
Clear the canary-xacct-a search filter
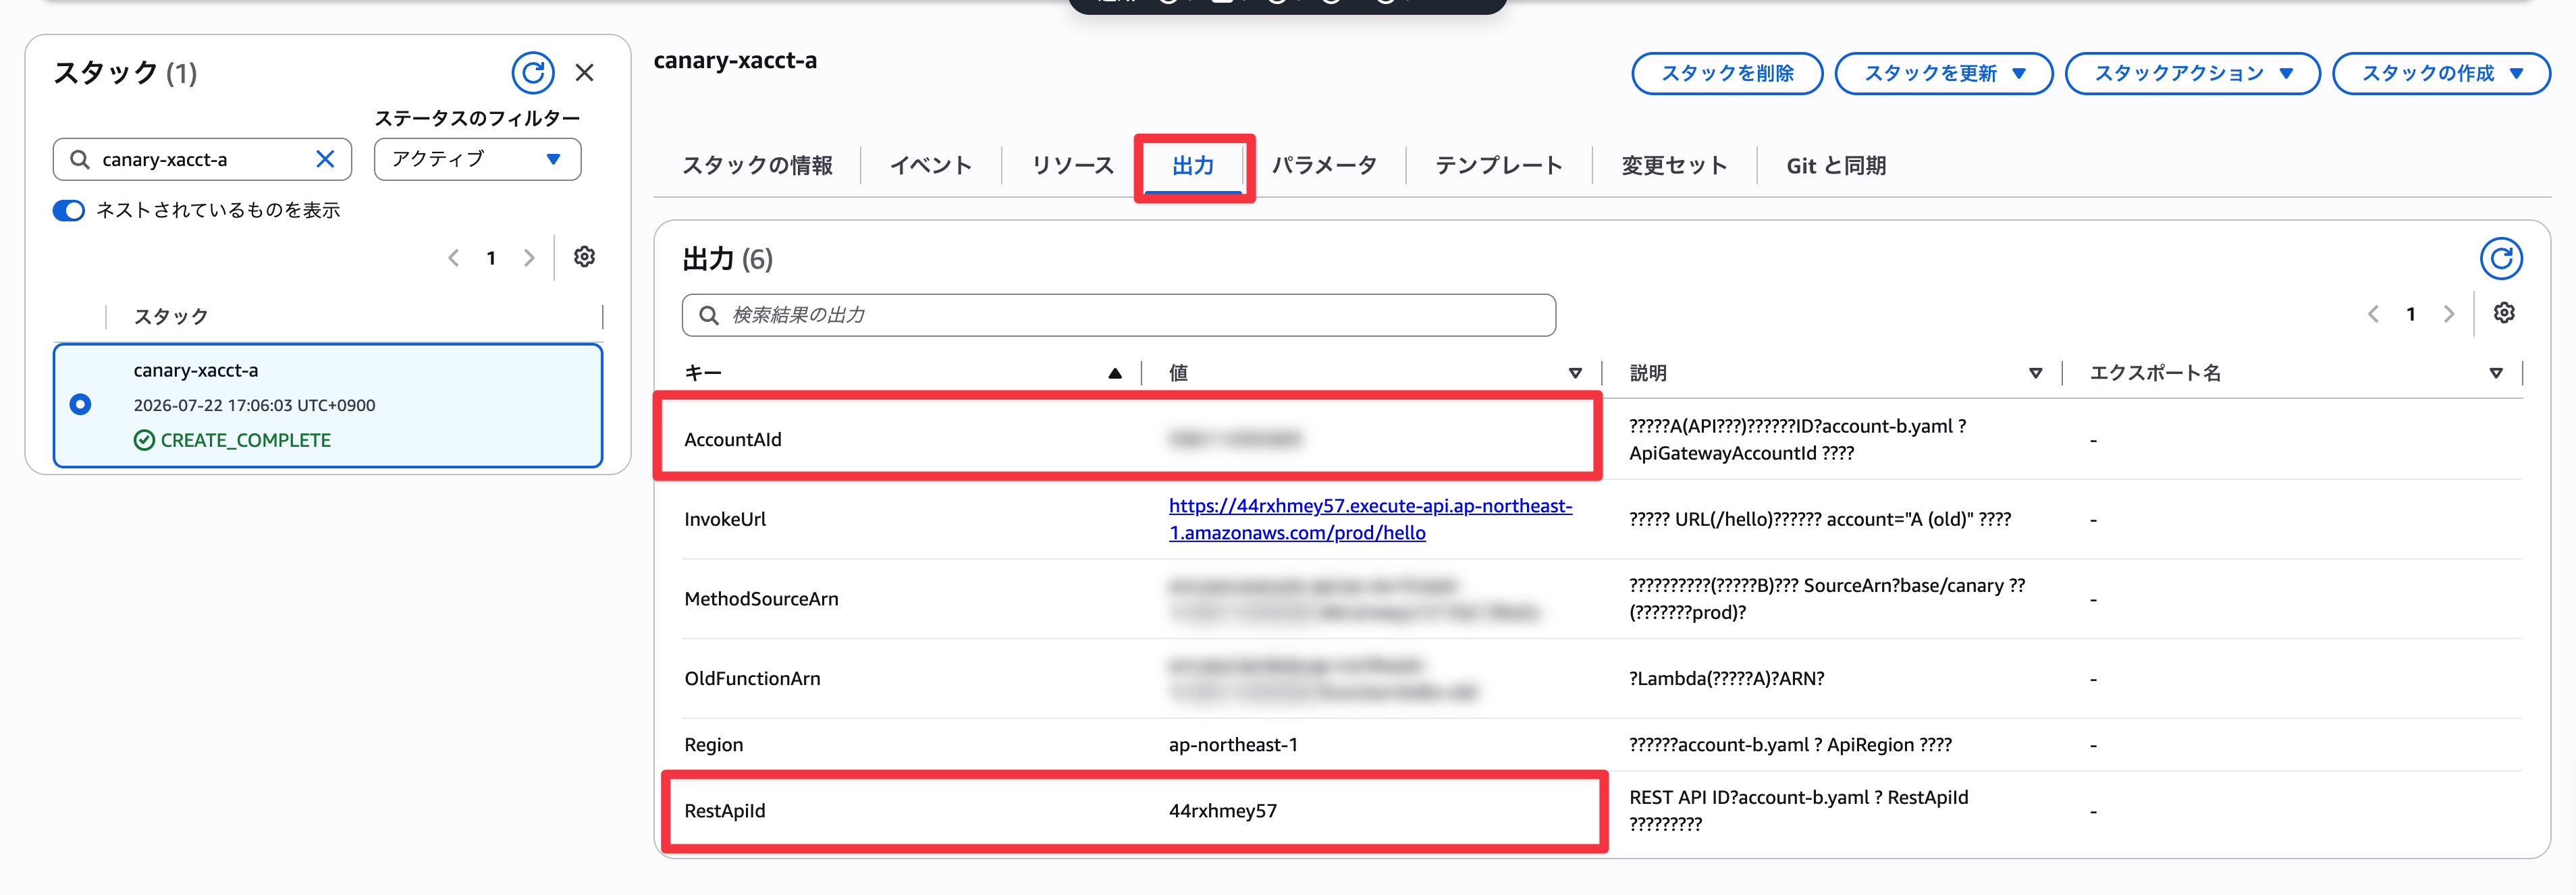[x=325, y=159]
